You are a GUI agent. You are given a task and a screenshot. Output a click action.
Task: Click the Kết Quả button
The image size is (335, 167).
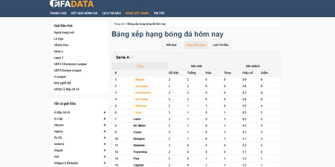click(171, 45)
